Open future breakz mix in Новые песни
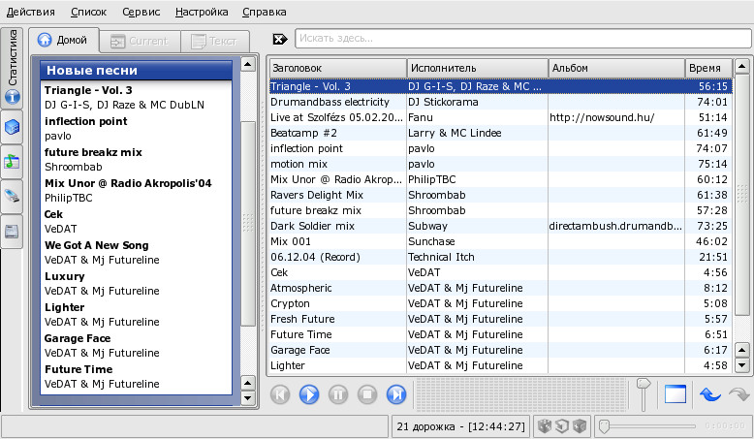Viewport: 754px width, 439px height. 93,152
